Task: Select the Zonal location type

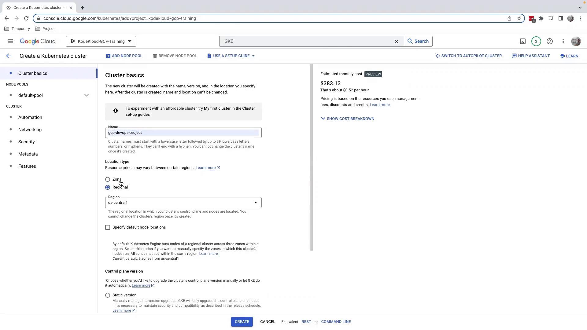Action: [108, 179]
